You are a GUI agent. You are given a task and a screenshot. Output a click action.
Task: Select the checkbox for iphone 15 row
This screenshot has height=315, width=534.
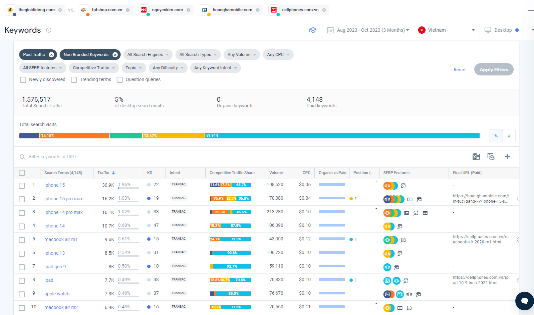click(22, 185)
